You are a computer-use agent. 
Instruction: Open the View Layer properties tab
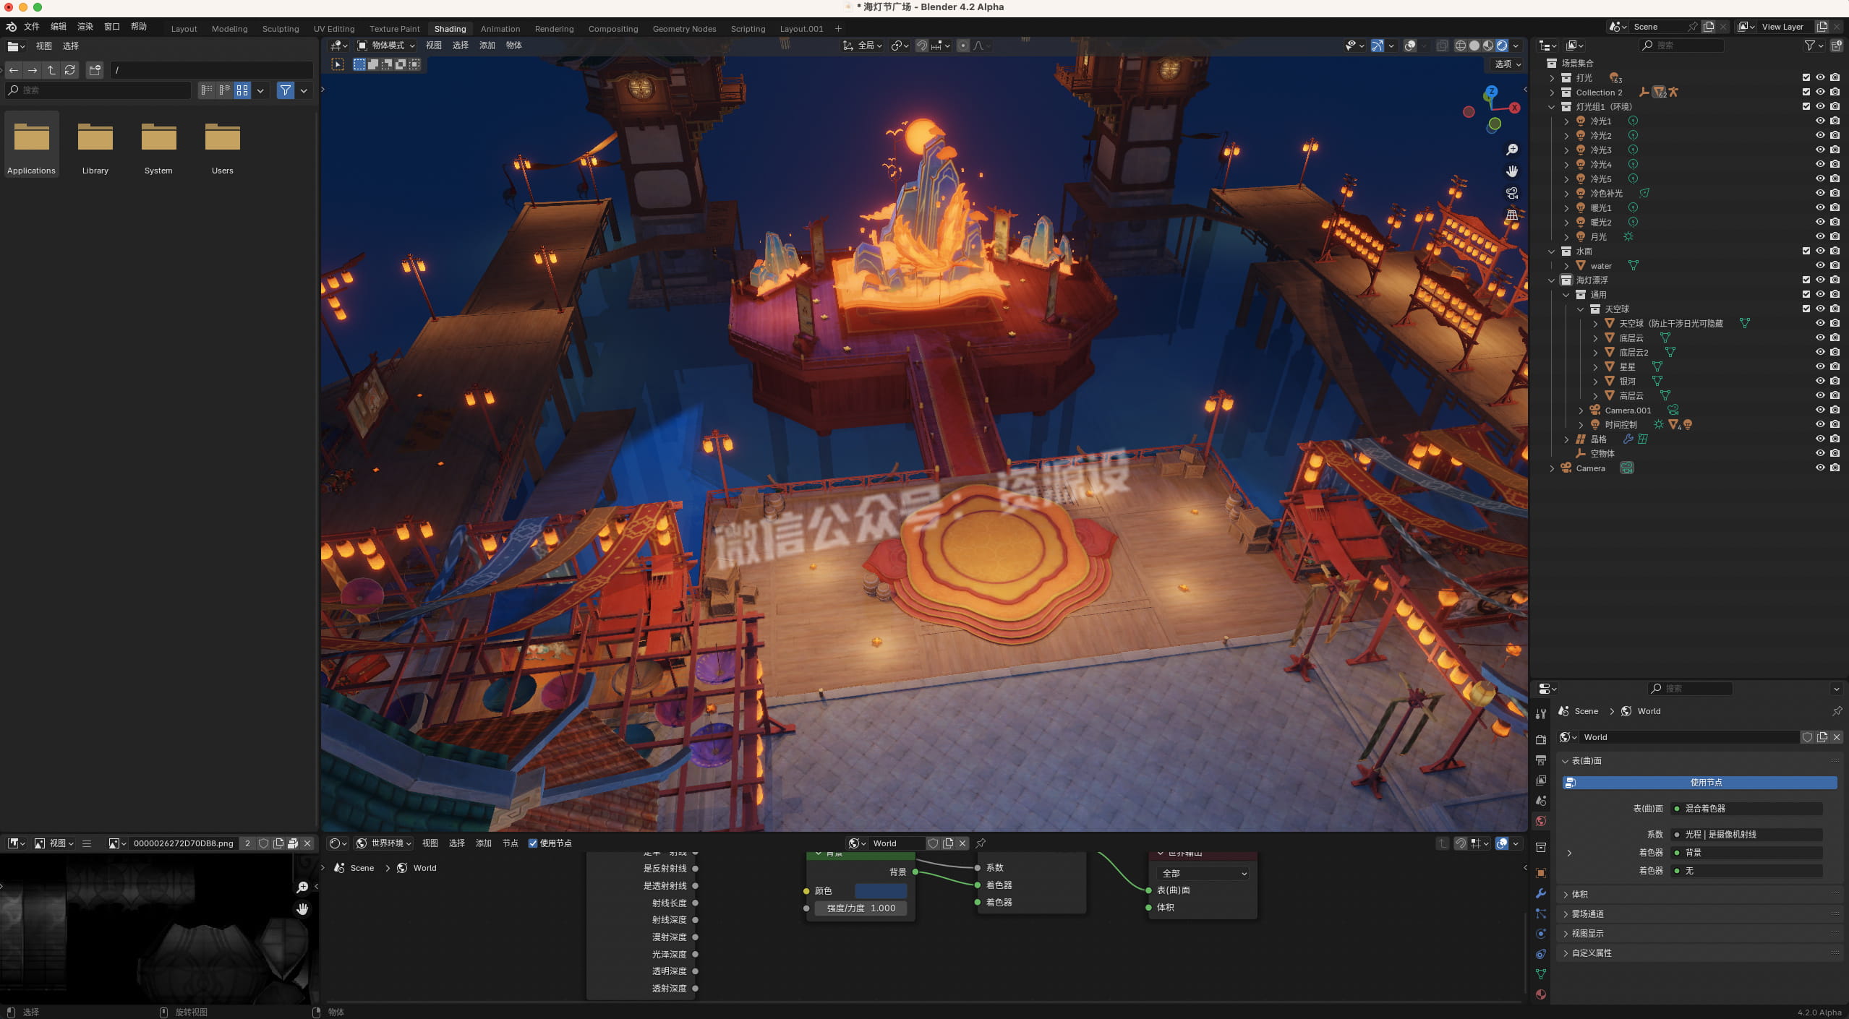pyautogui.click(x=1541, y=781)
